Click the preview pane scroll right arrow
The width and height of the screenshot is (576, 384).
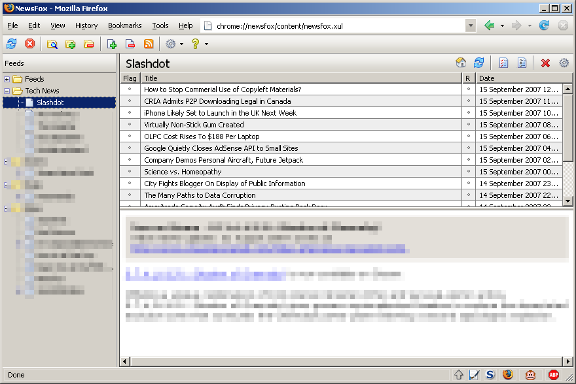[x=568, y=361]
